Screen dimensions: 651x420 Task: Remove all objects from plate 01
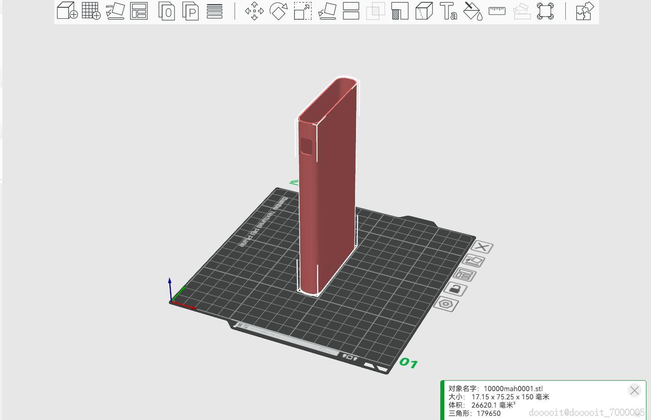[x=482, y=247]
